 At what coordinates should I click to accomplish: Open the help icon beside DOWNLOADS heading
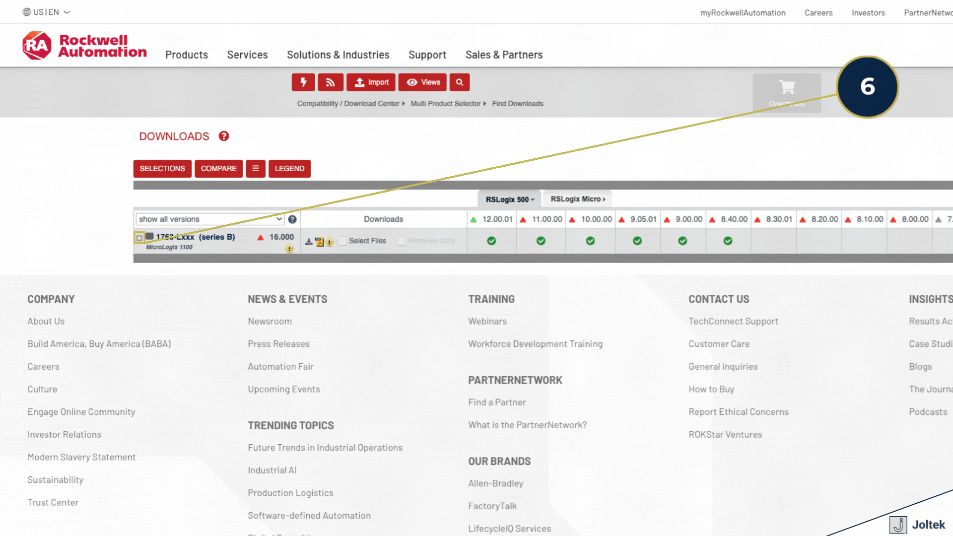[x=224, y=136]
